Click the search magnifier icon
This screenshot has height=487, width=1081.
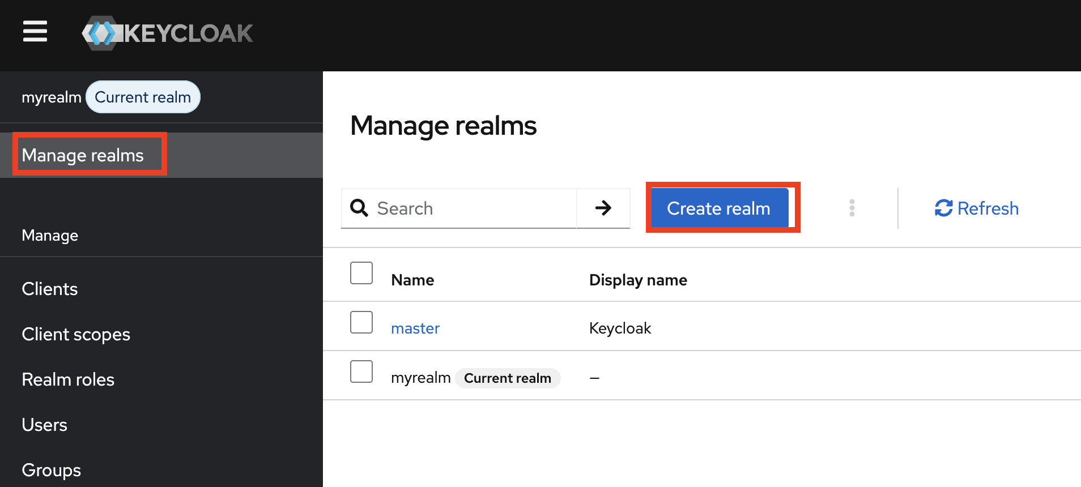(x=359, y=208)
